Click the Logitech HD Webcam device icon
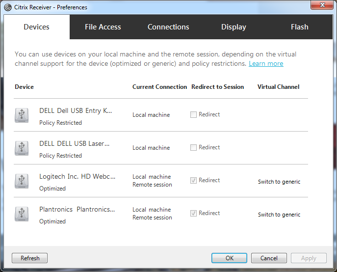Screen dimensions: 337x272 tap(22, 181)
